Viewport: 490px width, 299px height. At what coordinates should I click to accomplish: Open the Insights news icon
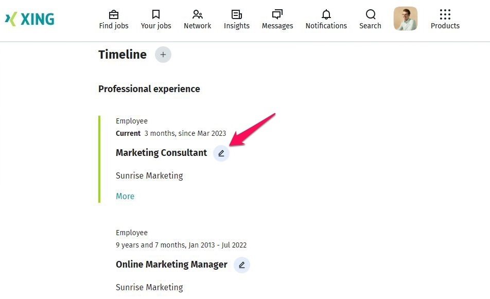(237, 14)
